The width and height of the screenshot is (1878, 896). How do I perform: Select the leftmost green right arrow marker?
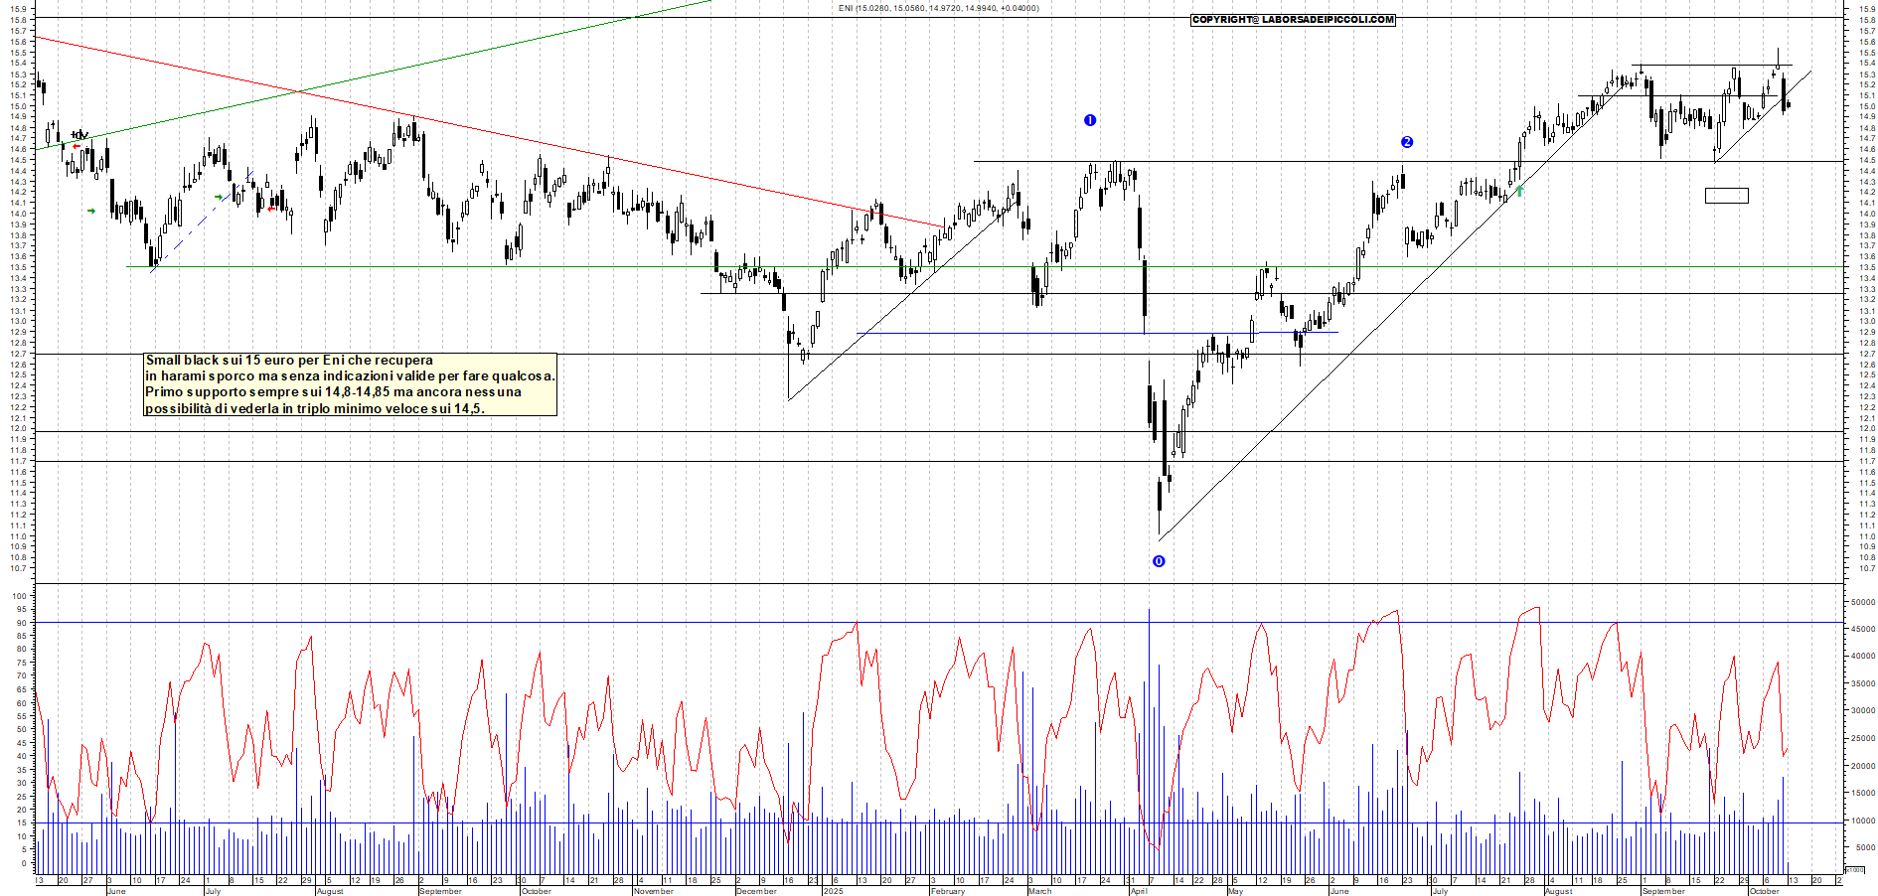[x=91, y=211]
